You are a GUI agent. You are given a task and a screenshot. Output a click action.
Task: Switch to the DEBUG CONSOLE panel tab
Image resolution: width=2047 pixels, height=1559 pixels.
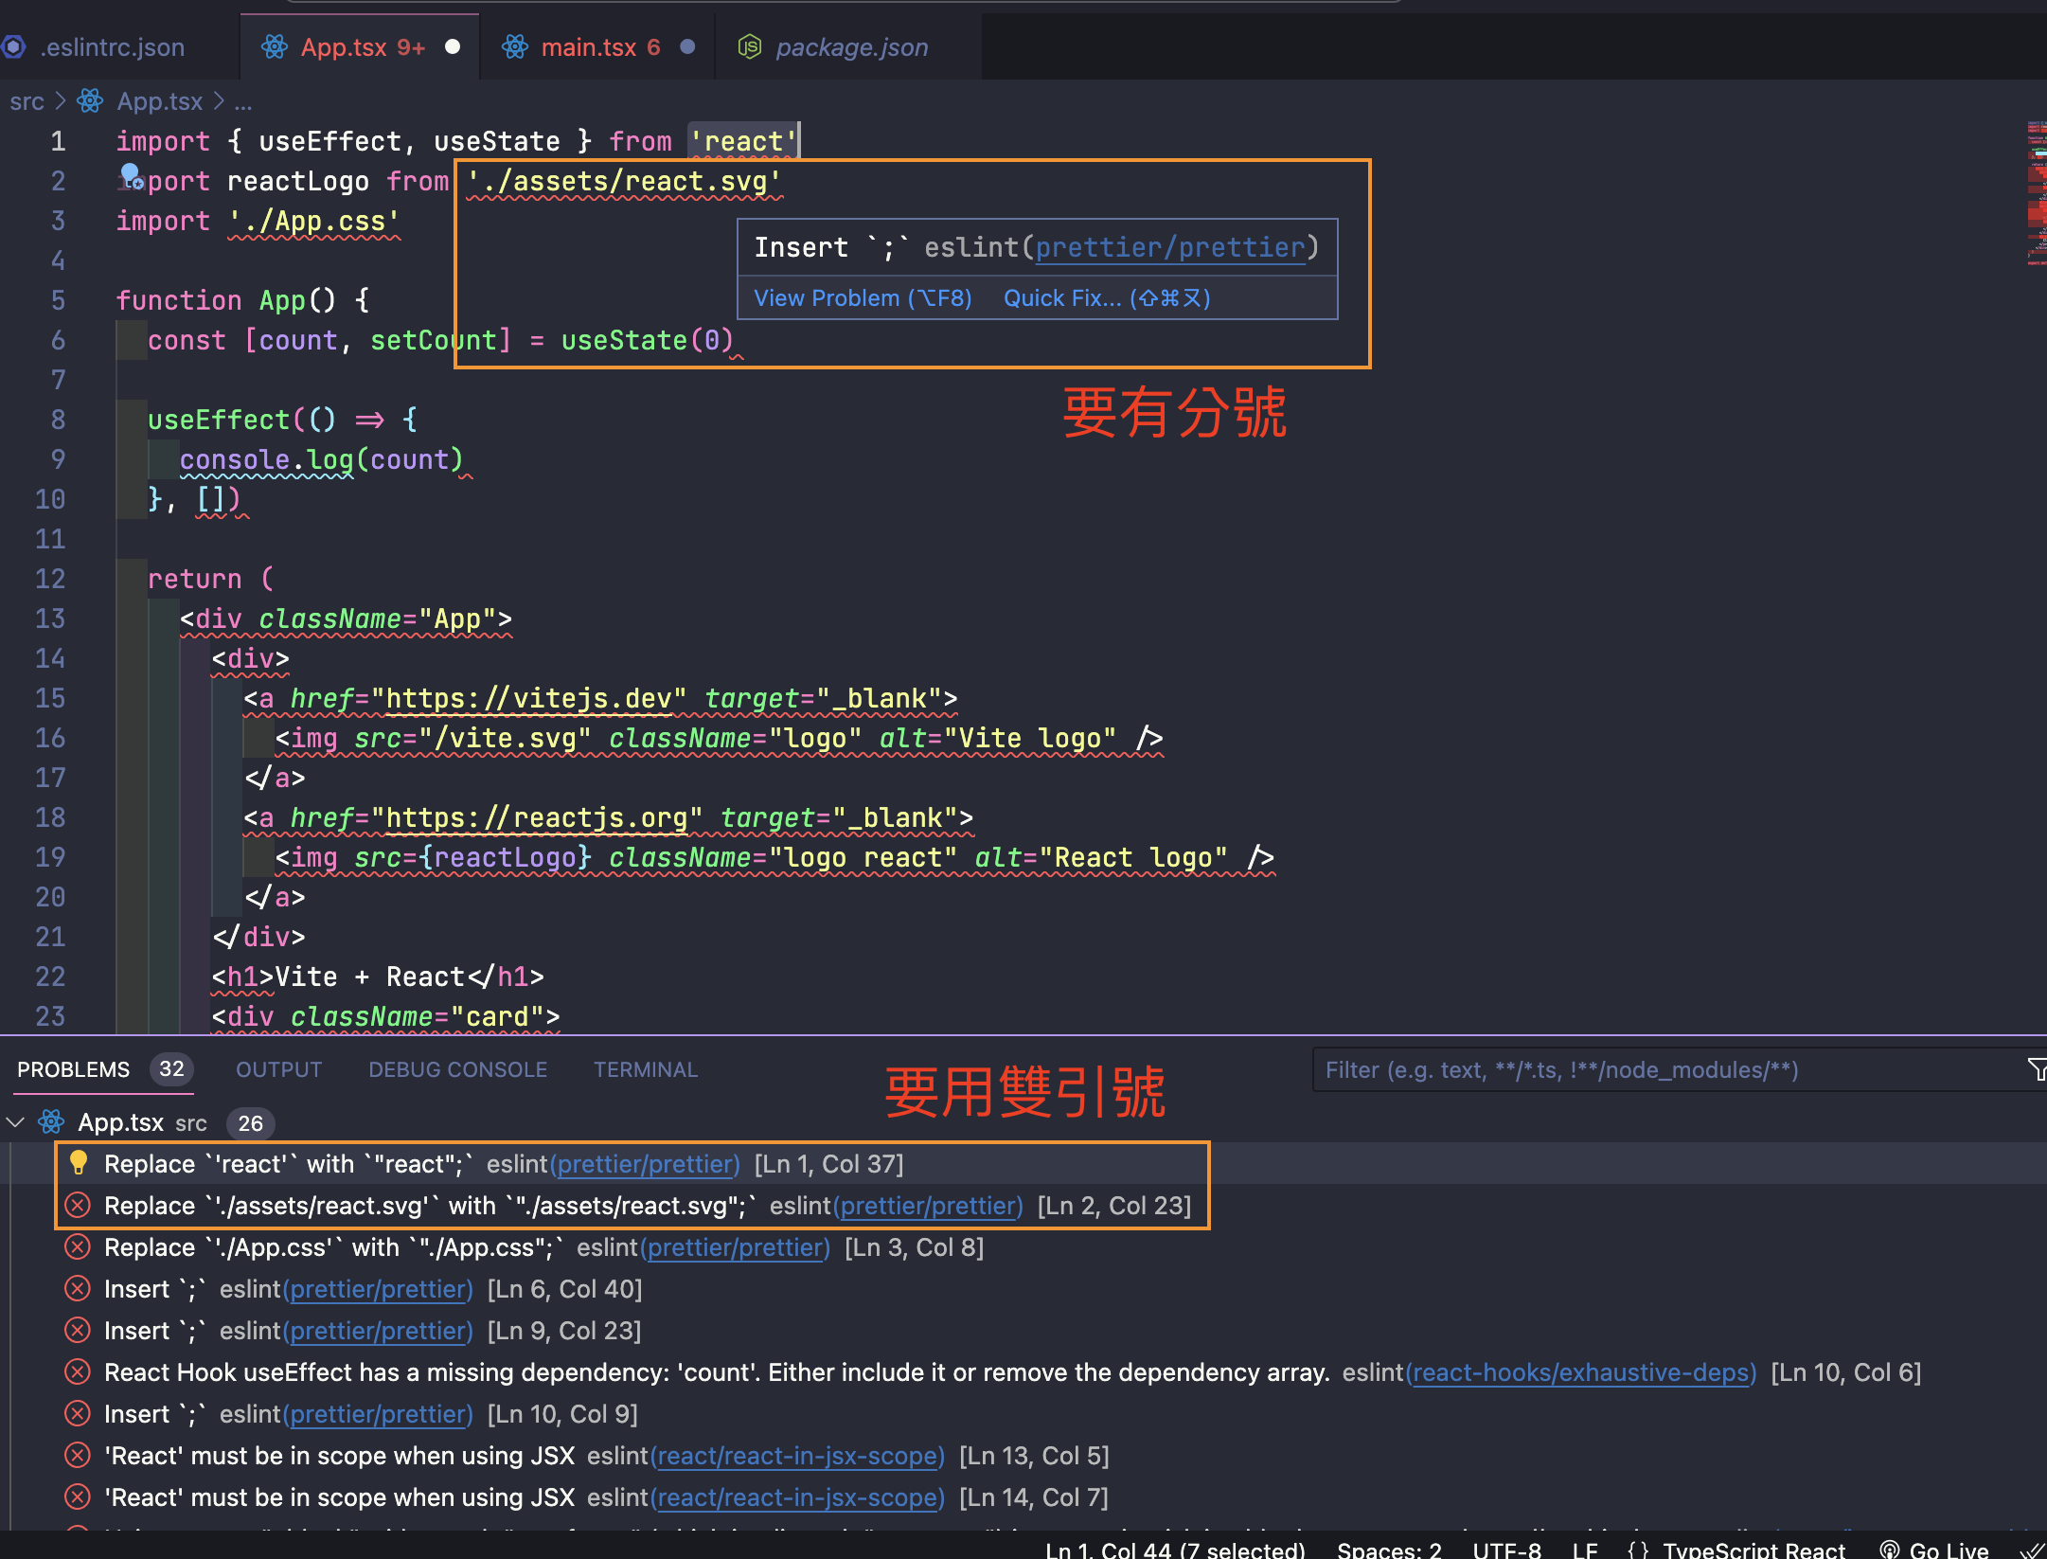coord(457,1070)
